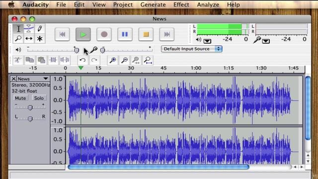Open the Project menu

pyautogui.click(x=123, y=4)
